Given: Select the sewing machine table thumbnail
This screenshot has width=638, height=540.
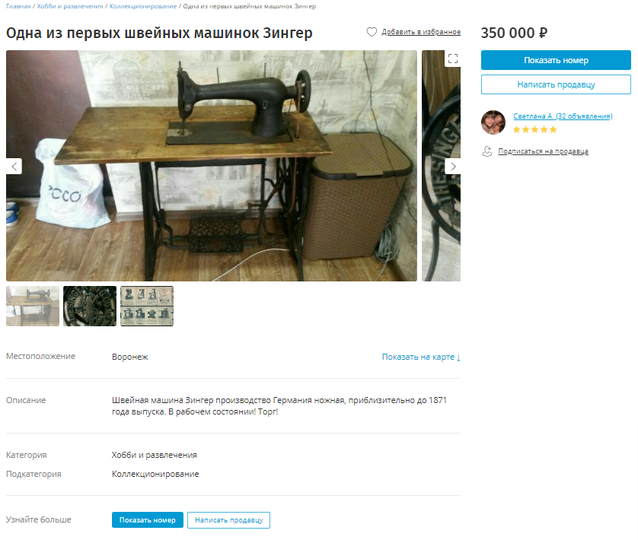Looking at the screenshot, I should [x=33, y=307].
